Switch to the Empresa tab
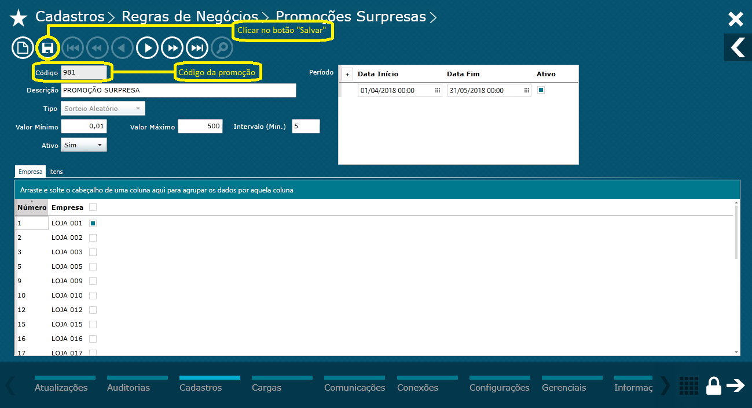 pyautogui.click(x=30, y=172)
